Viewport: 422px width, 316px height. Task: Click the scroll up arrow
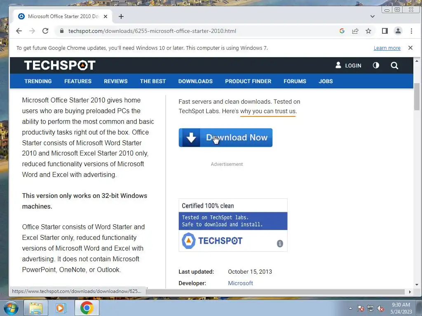(417, 61)
